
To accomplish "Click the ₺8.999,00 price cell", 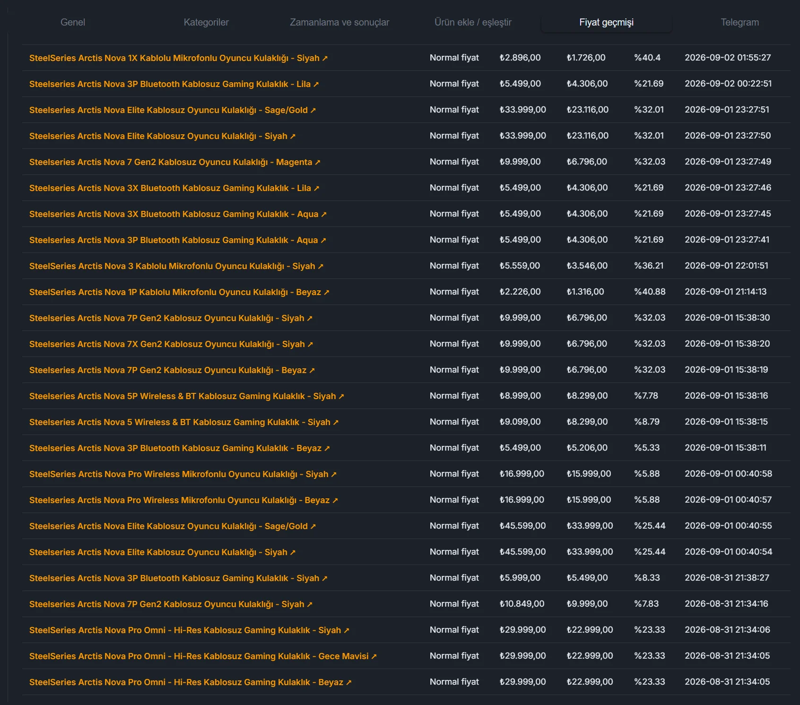I will [x=520, y=396].
